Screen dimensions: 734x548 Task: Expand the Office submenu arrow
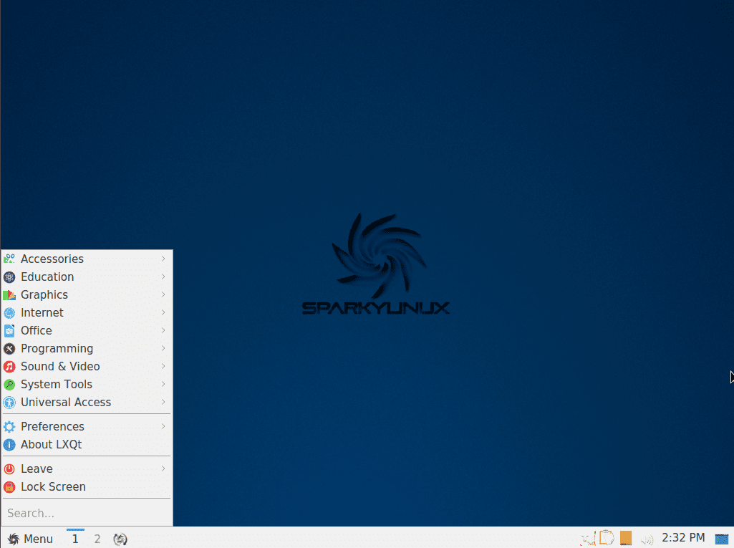165,330
